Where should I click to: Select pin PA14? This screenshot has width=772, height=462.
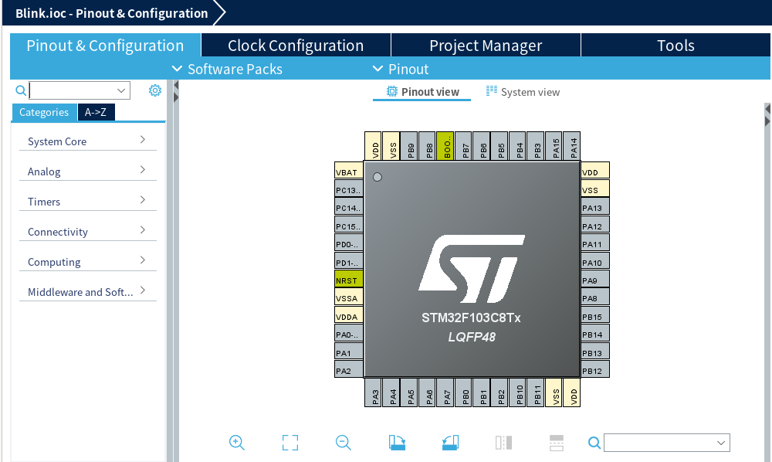[571, 146]
